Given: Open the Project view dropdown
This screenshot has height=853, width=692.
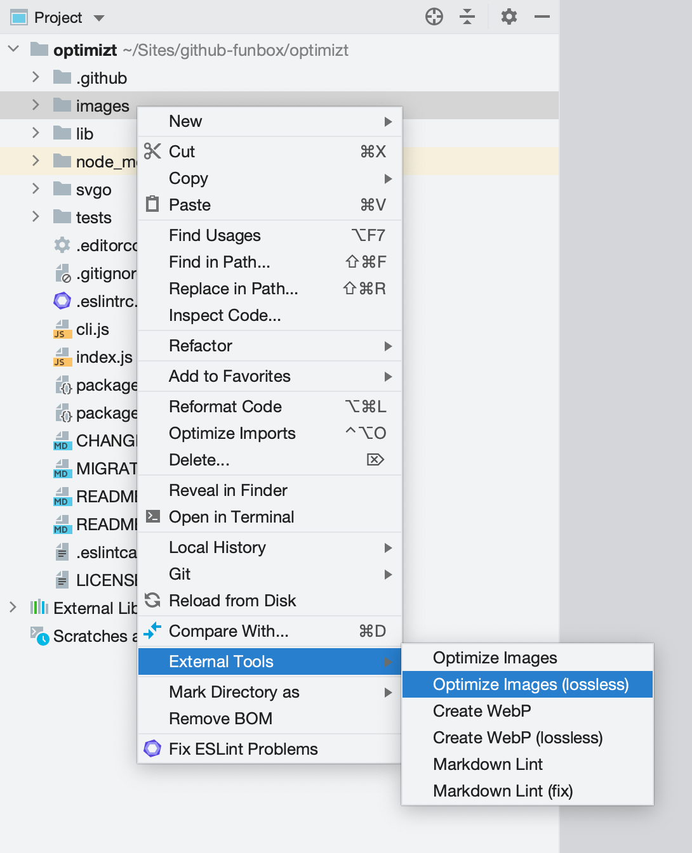Looking at the screenshot, I should pyautogui.click(x=99, y=17).
